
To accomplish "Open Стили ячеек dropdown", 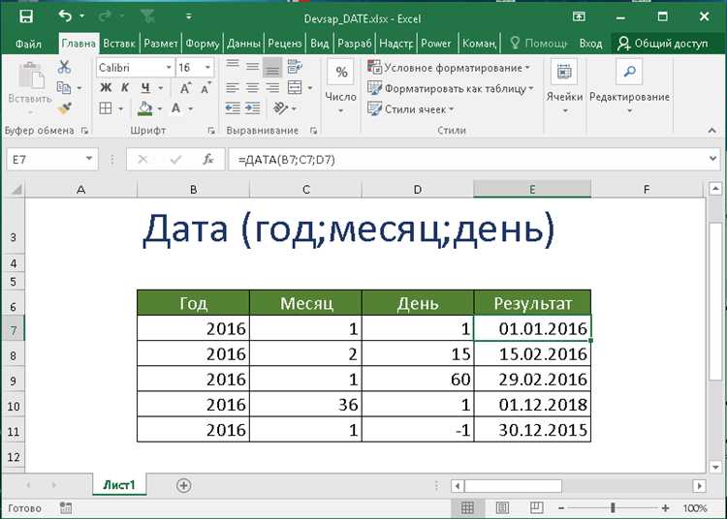I will pos(411,109).
